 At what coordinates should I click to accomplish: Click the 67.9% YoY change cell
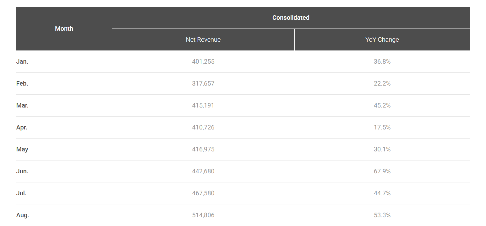(x=382, y=171)
